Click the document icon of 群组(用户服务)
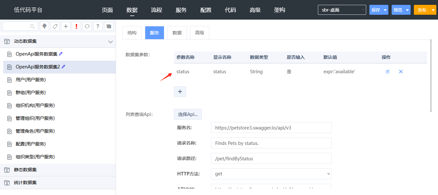Image resolution: width=438 pixels, height=195 pixels. point(9,93)
